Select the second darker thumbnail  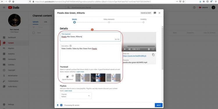98,78
